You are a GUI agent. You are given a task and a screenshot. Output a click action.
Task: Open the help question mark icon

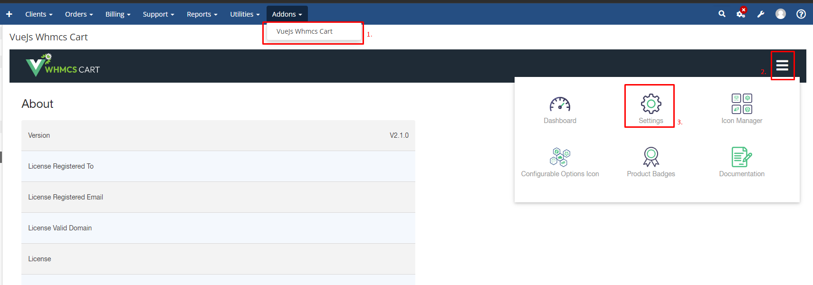pyautogui.click(x=801, y=14)
